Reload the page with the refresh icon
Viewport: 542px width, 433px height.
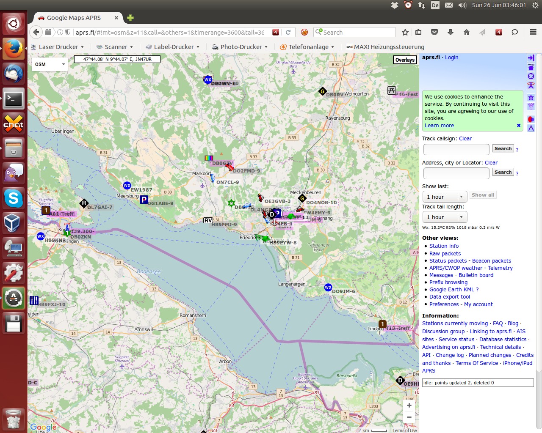coord(288,32)
